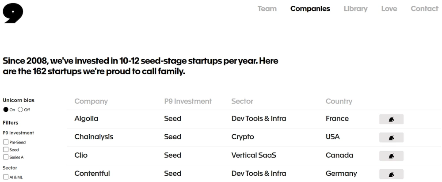Turn Unicorn bias Off
The width and height of the screenshot is (442, 182).
tap(20, 110)
